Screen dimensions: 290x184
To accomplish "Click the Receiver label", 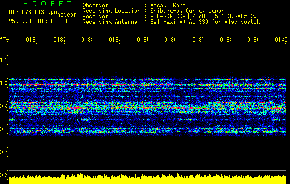I will tap(95, 17).
